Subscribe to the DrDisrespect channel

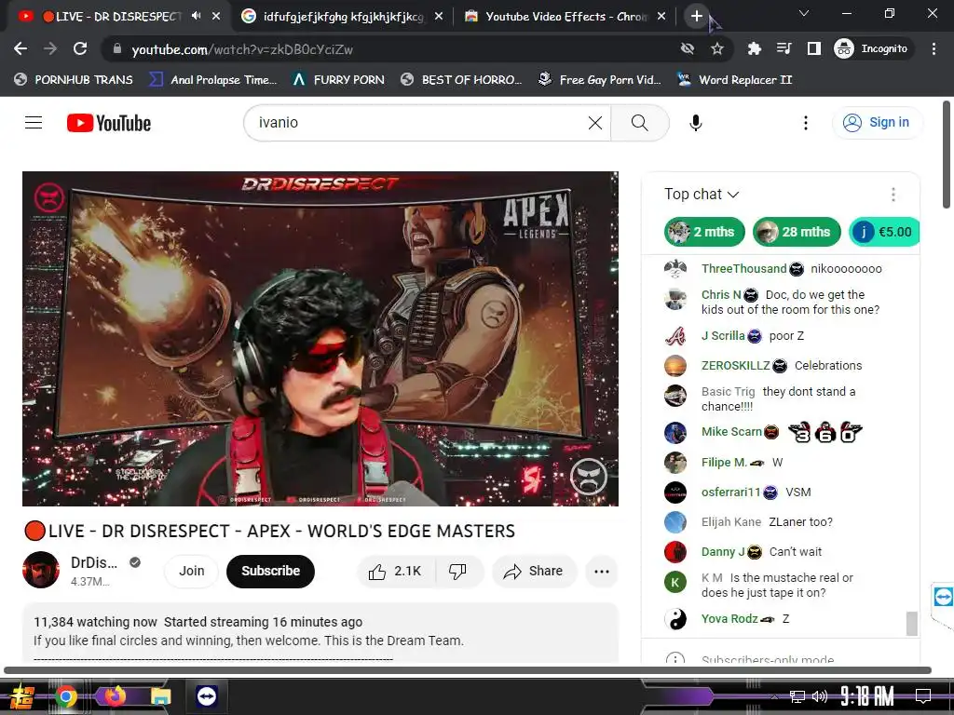[270, 571]
